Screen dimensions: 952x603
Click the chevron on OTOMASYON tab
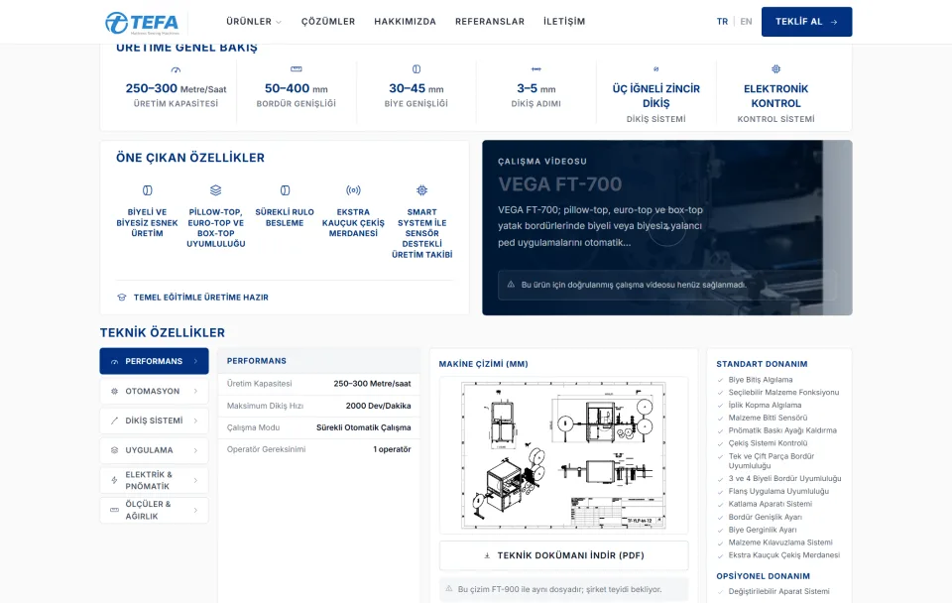(x=195, y=391)
